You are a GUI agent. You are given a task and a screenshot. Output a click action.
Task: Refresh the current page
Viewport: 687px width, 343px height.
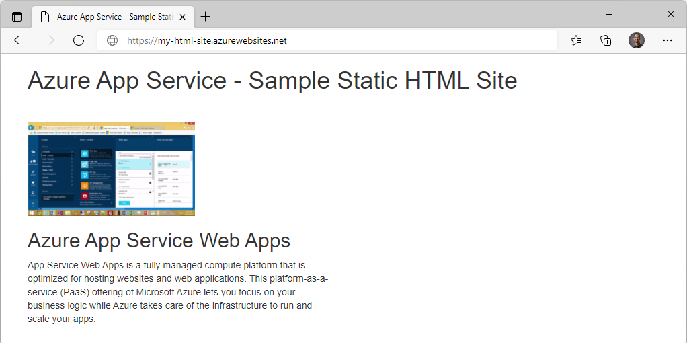click(x=79, y=40)
